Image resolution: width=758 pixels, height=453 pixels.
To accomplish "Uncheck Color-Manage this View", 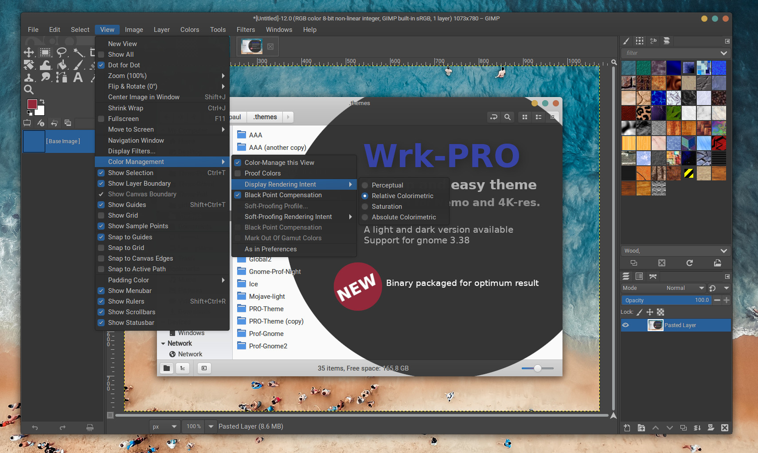I will pos(238,163).
